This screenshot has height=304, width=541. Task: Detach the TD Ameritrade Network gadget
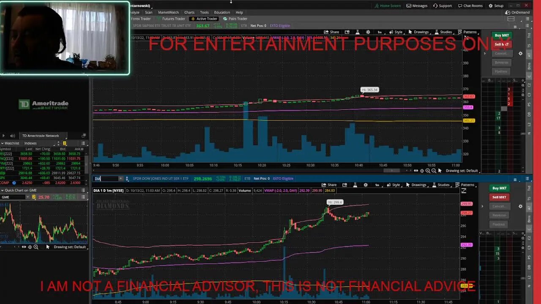(83, 136)
